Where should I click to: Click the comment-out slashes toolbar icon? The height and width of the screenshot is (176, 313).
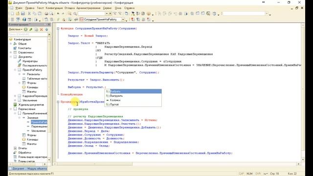pos(58,20)
